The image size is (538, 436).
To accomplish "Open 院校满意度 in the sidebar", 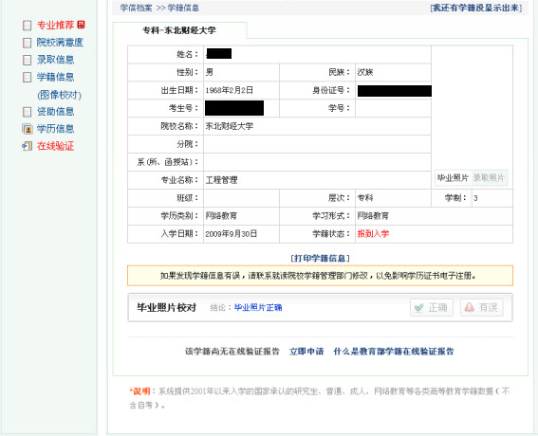I will click(60, 43).
